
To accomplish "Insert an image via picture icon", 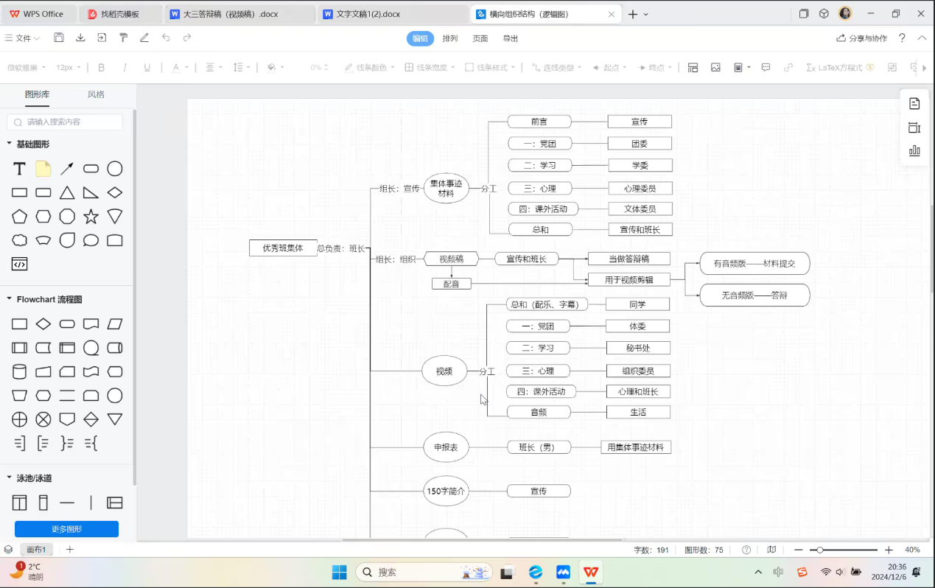I will (x=715, y=67).
